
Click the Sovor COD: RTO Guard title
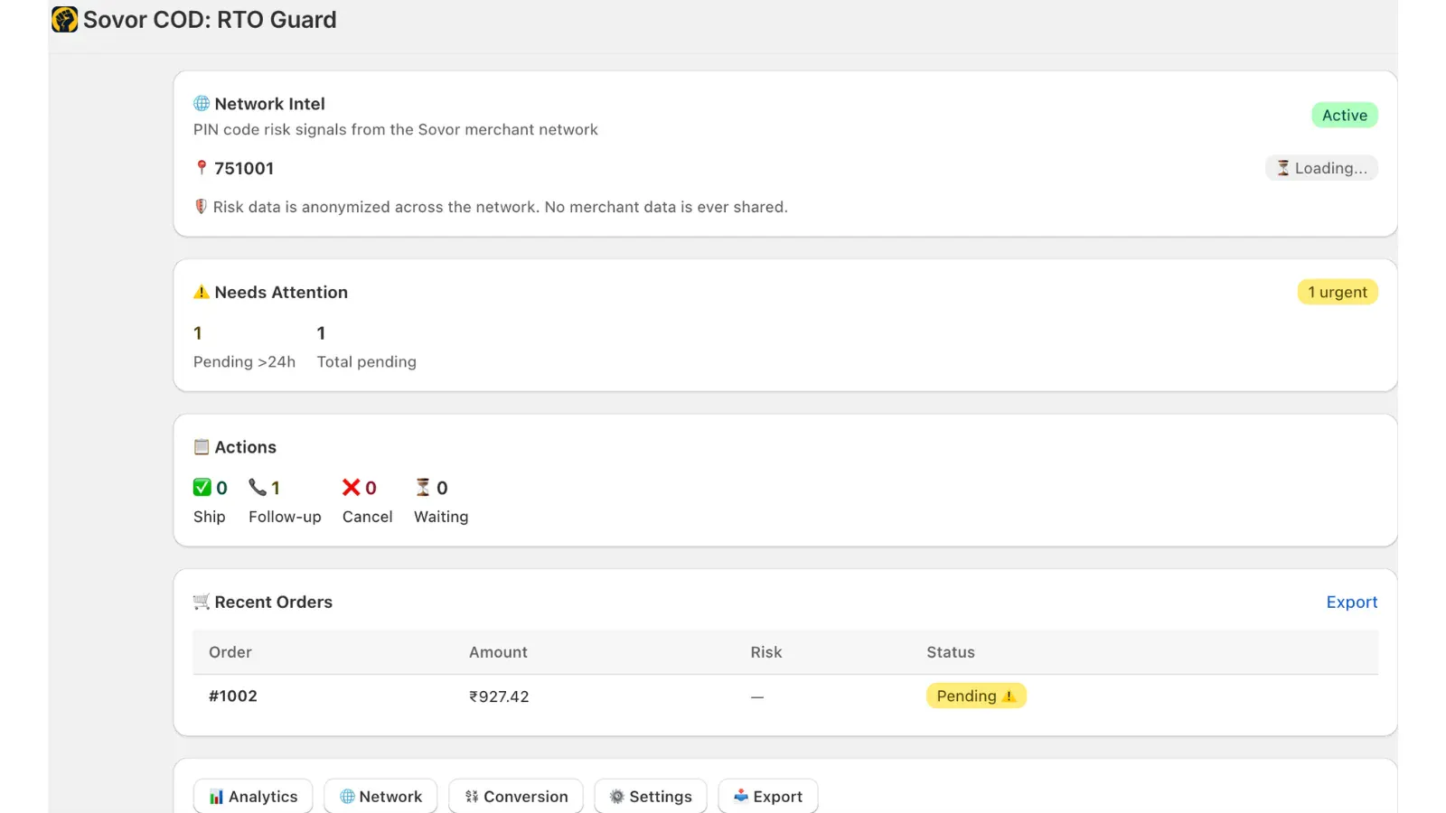(210, 20)
